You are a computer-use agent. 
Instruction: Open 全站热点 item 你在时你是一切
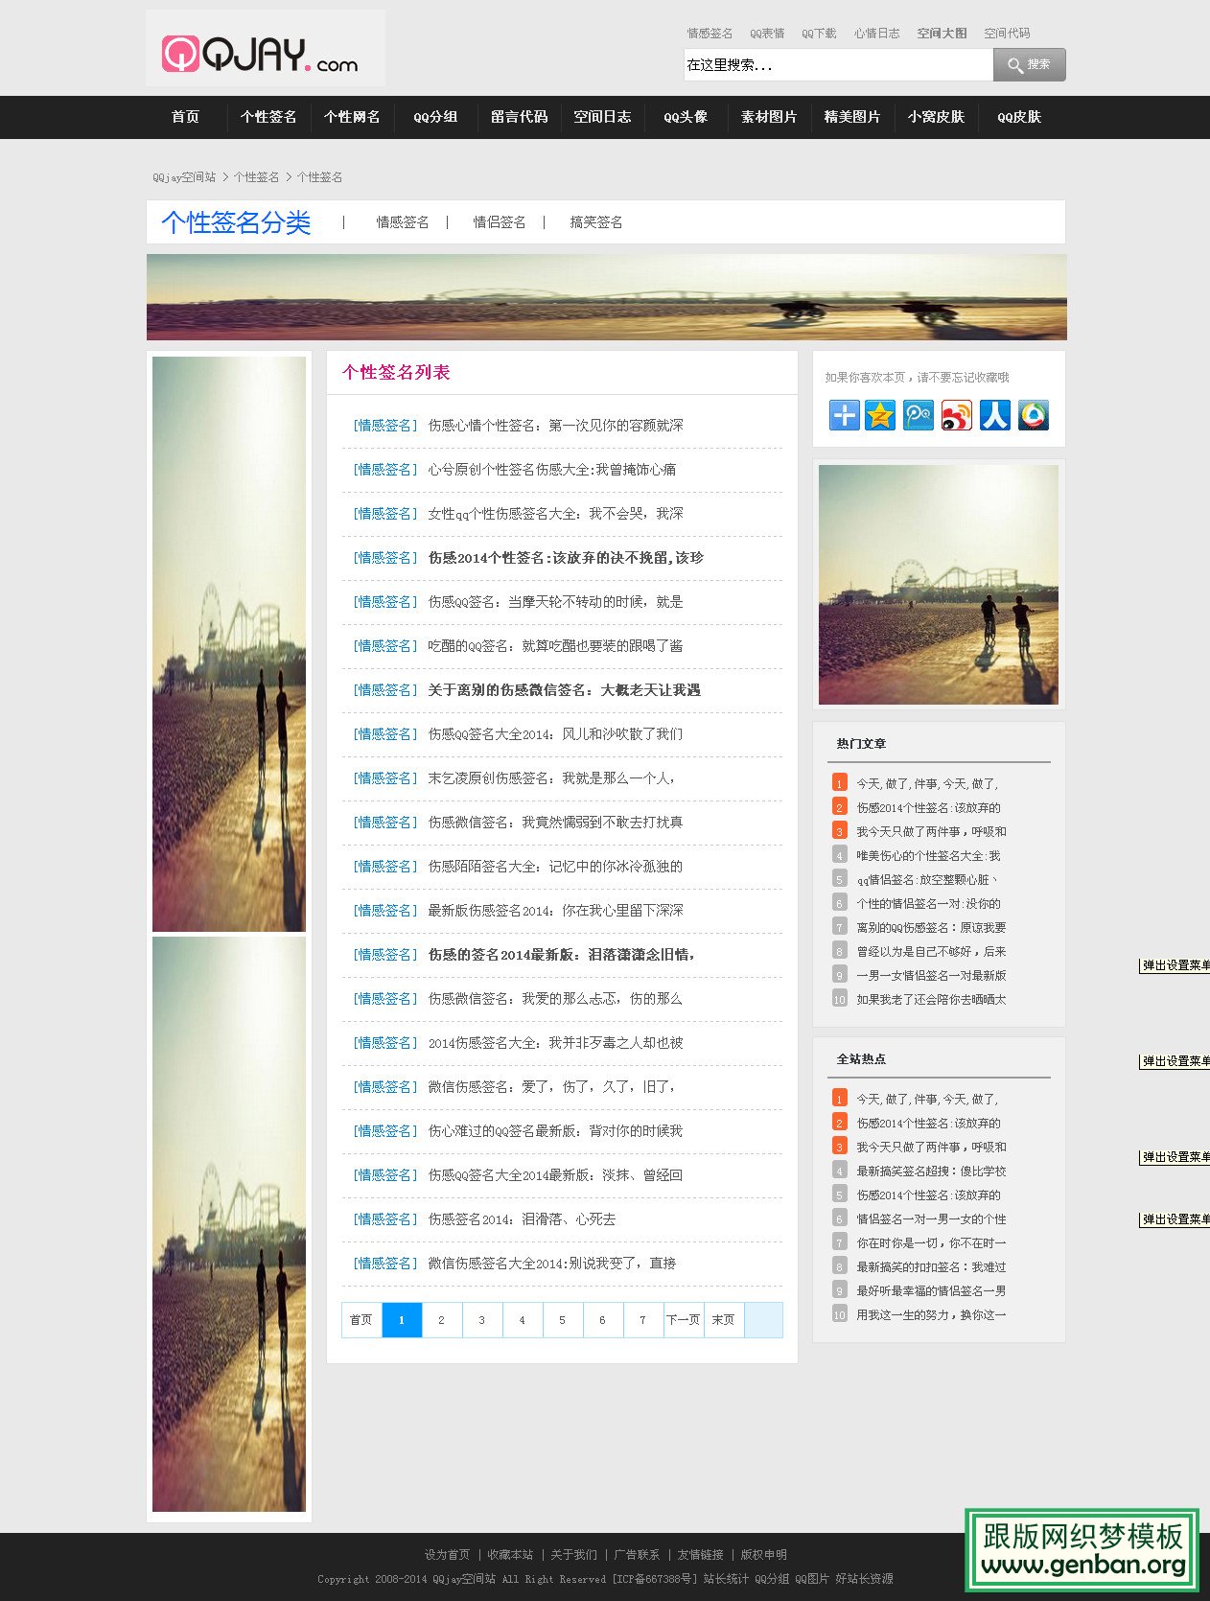click(931, 1243)
